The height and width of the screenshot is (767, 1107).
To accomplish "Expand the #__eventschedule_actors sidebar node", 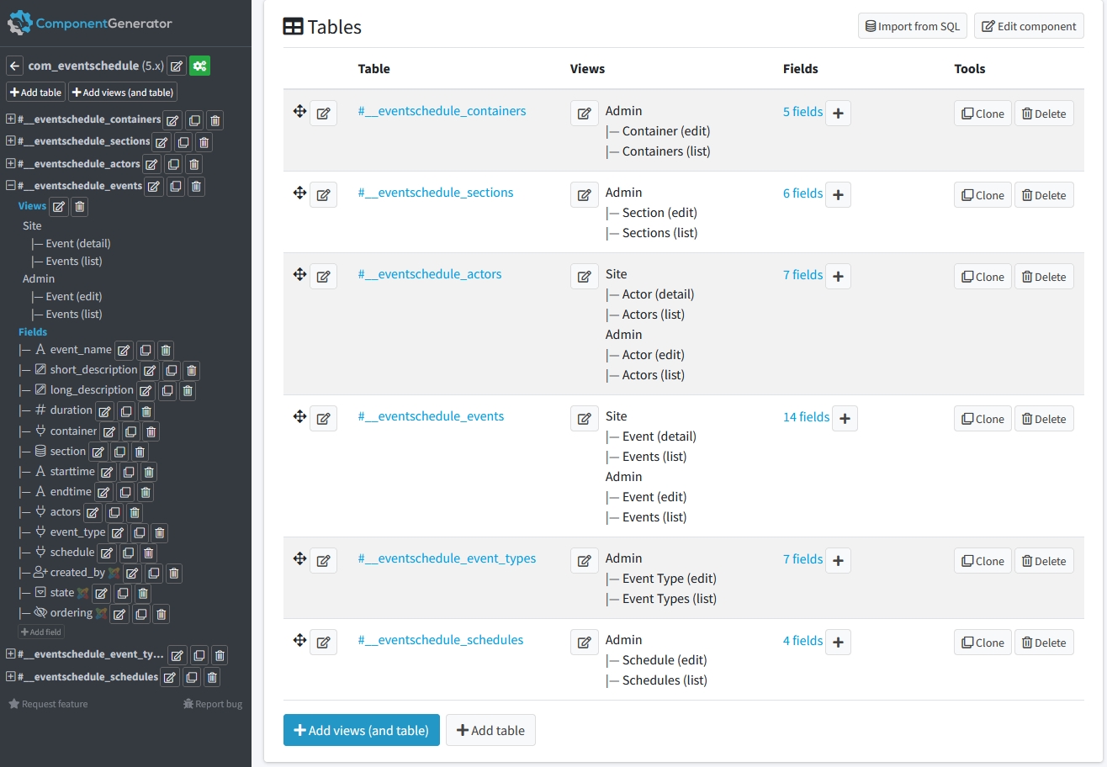I will point(11,164).
